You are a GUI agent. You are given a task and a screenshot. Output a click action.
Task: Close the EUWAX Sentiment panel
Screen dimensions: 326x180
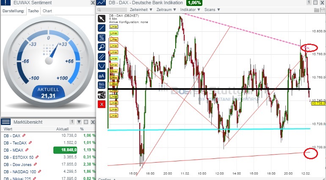click(x=93, y=3)
